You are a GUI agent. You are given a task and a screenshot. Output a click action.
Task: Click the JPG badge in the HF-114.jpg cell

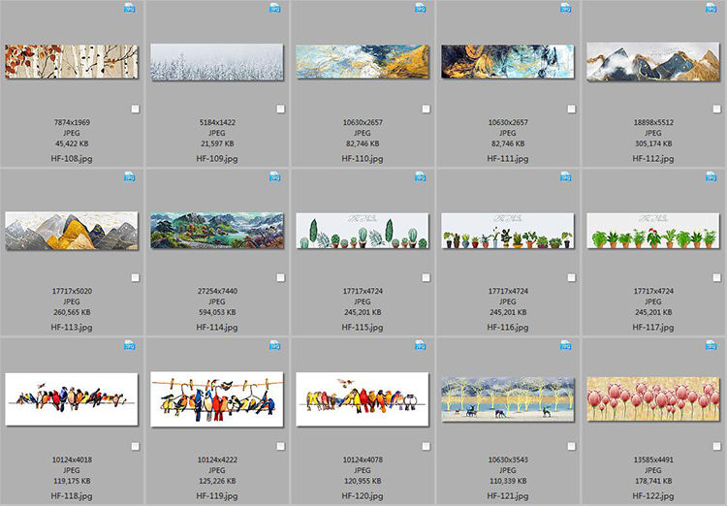275,177
